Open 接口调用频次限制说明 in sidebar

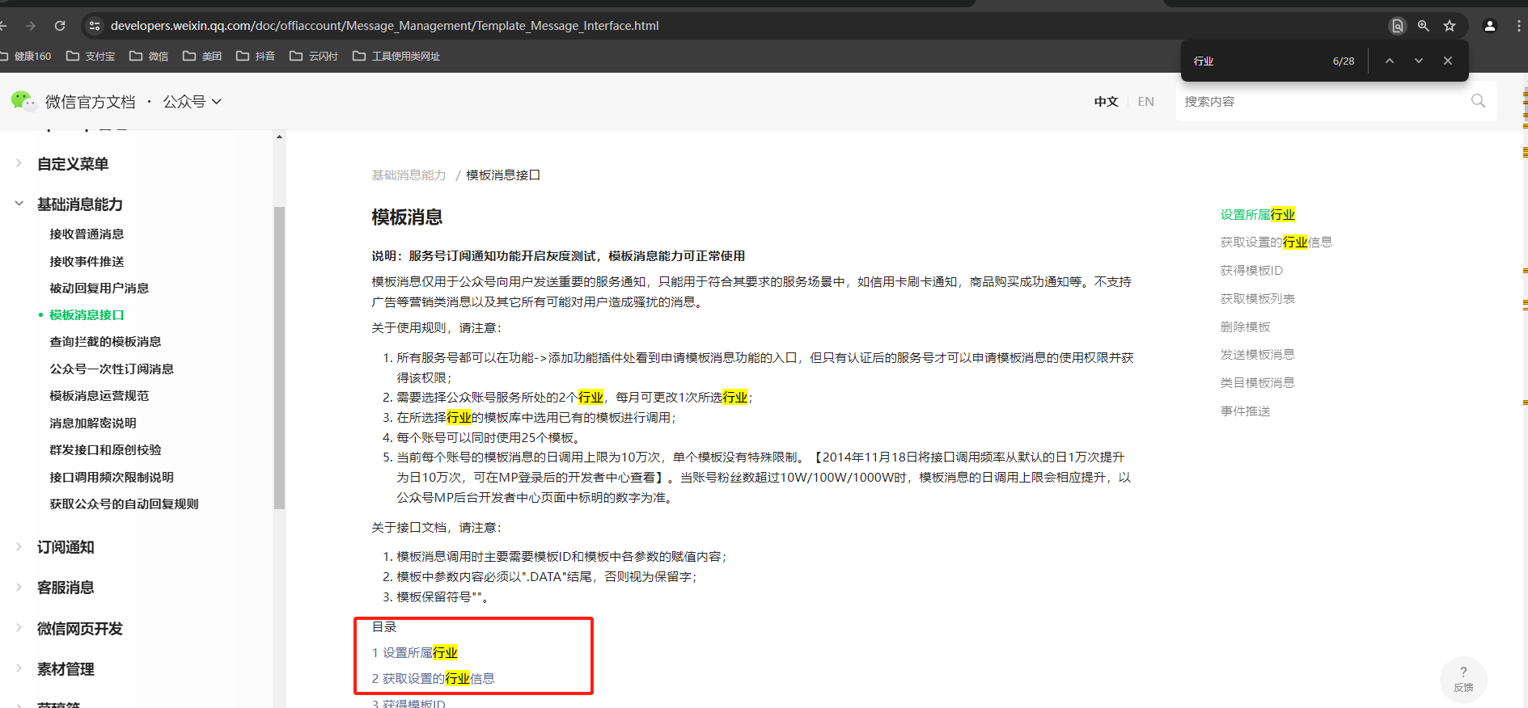(112, 478)
